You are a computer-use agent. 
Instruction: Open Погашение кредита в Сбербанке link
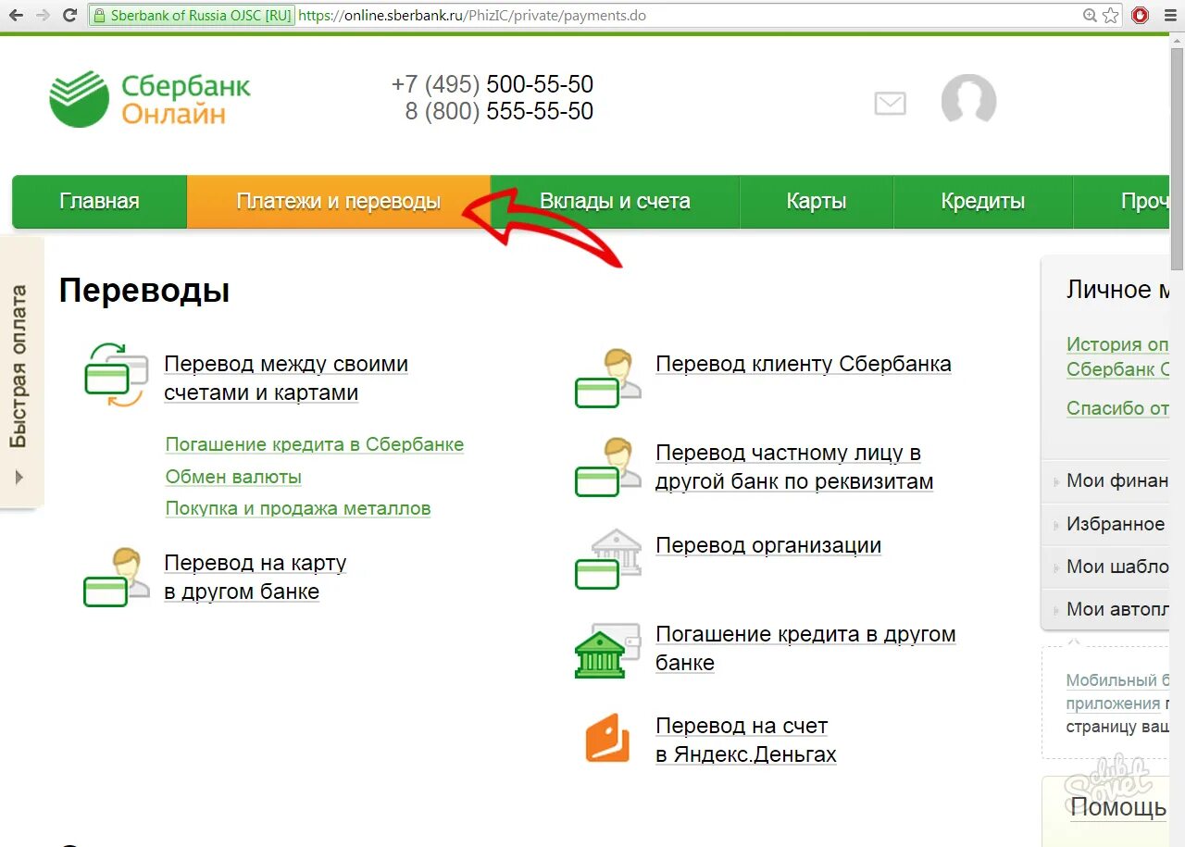pos(315,444)
